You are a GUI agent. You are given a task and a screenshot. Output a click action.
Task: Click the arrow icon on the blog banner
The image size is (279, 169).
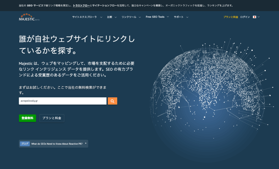(86, 143)
